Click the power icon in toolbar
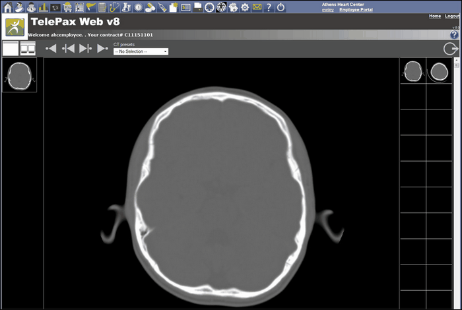This screenshot has width=462, height=310. pos(280,7)
